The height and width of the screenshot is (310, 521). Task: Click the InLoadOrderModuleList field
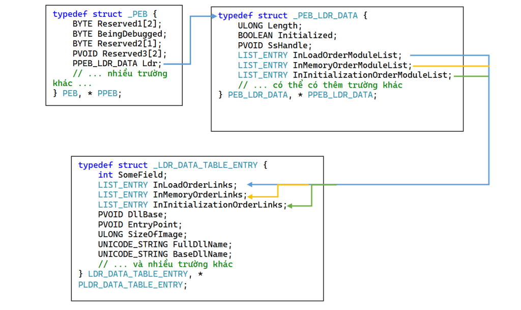347,55
